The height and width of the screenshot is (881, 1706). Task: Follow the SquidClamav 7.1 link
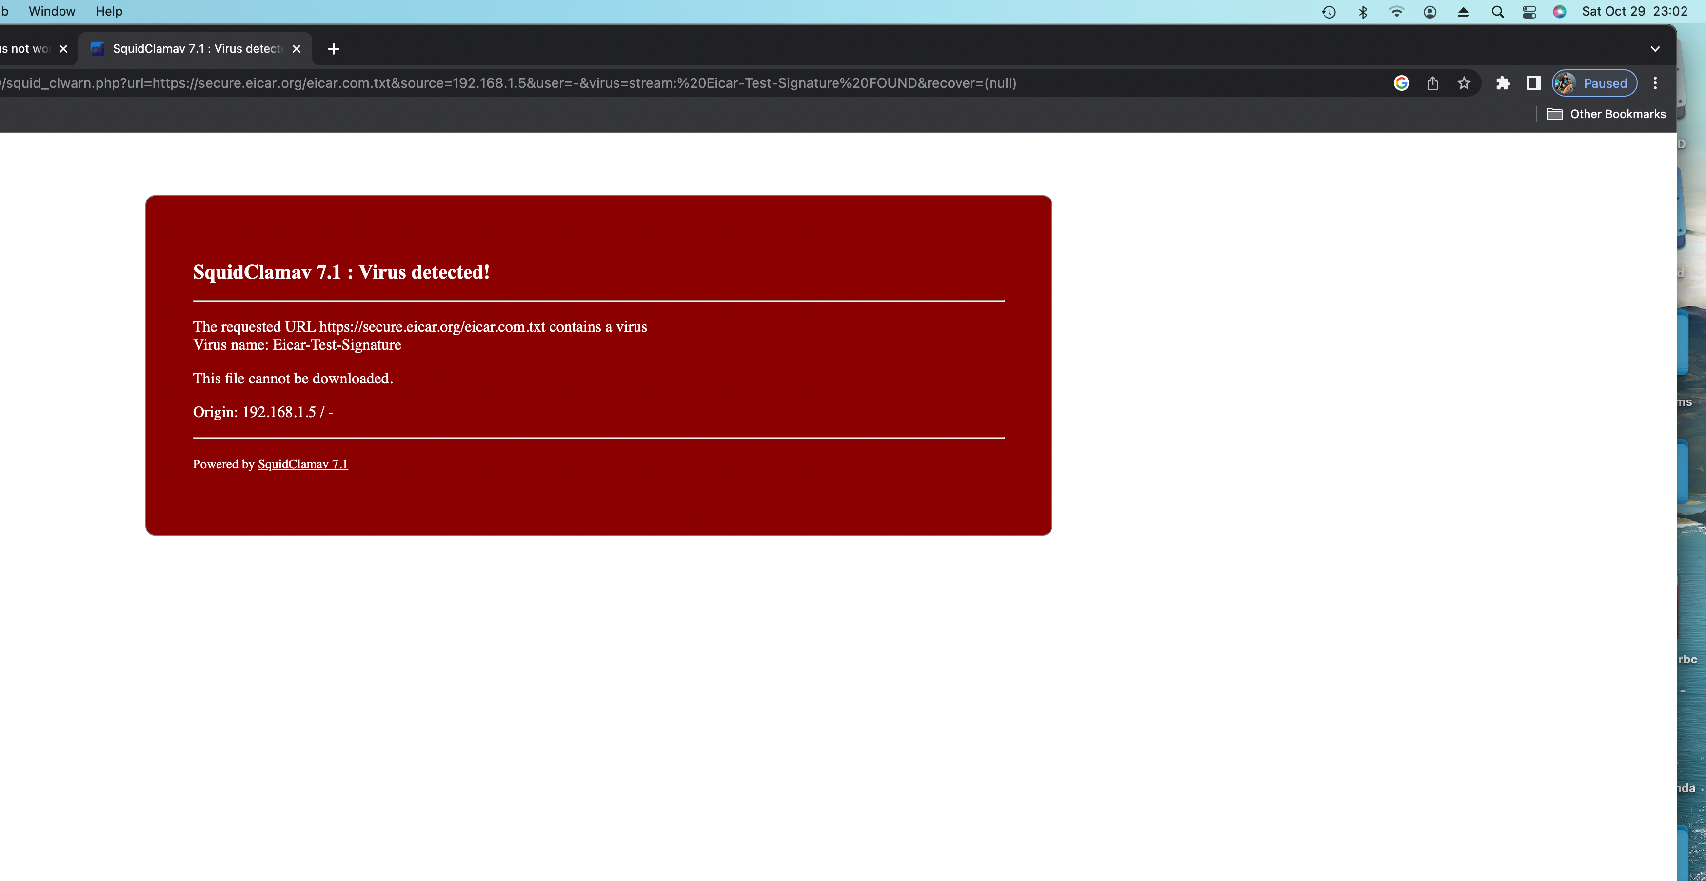303,464
